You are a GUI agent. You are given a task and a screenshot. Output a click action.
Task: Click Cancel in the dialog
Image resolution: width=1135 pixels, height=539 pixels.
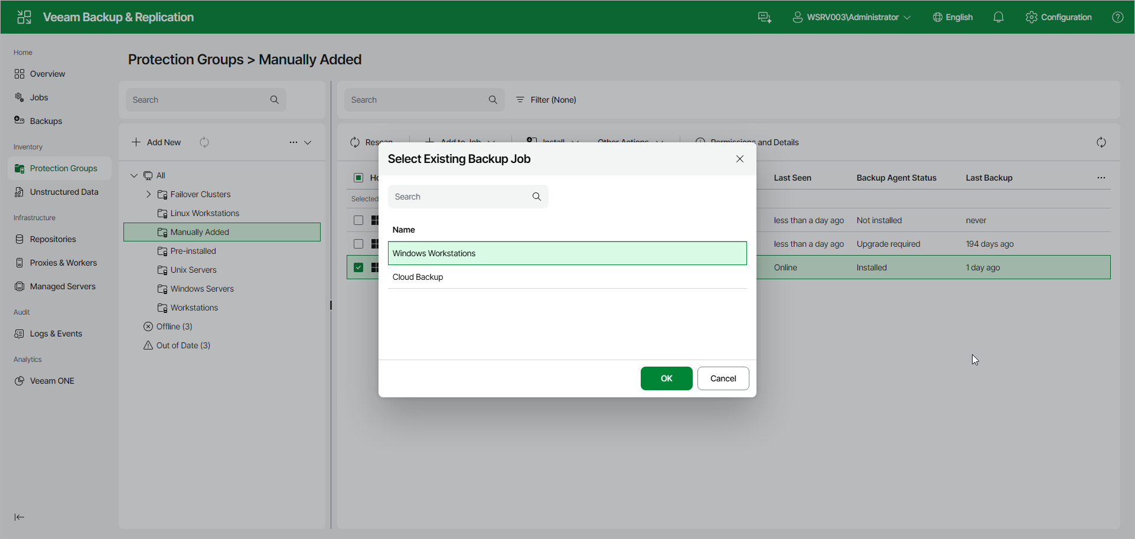click(723, 378)
